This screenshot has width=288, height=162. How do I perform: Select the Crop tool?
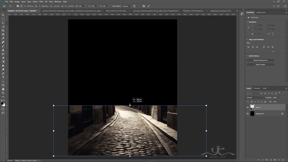[3, 30]
